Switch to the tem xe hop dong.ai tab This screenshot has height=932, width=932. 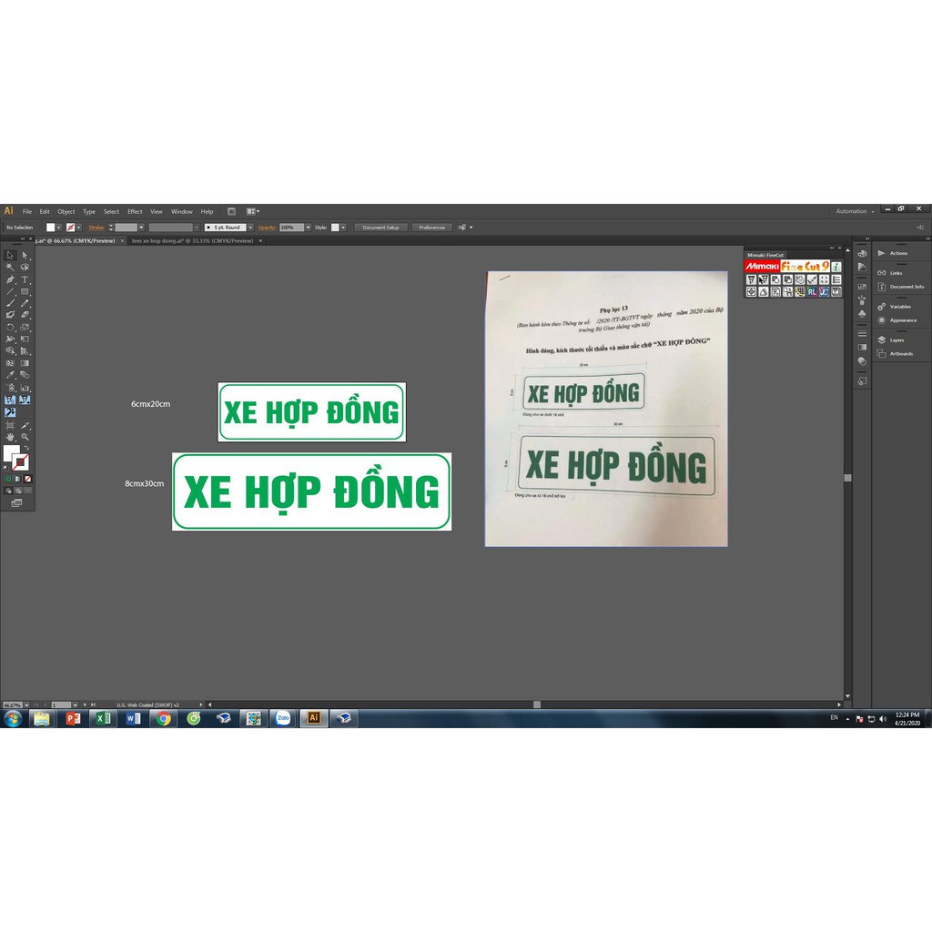point(192,241)
